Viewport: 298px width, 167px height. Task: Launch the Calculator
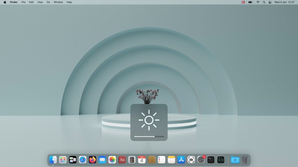131,159
